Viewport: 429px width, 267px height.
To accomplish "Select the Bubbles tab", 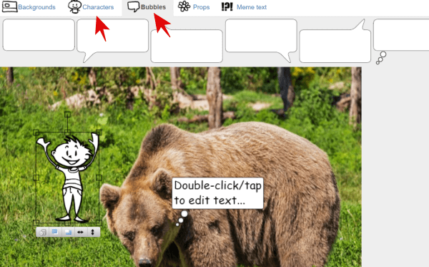I will 147,7.
